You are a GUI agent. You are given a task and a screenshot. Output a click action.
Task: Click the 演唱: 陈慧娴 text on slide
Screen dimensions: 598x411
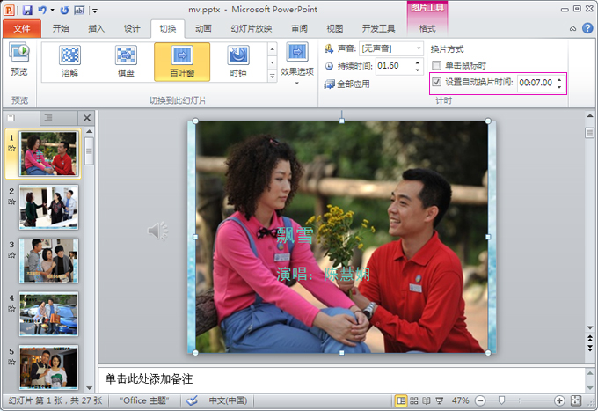[324, 274]
